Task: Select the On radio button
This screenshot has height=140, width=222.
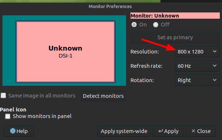Action: (134, 25)
